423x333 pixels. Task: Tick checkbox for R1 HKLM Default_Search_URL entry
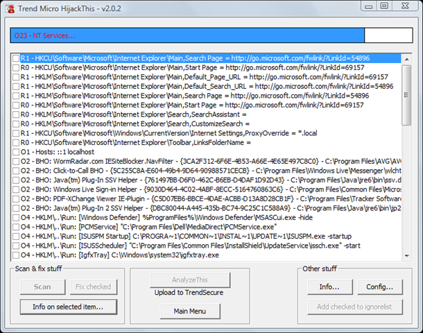[x=16, y=86]
